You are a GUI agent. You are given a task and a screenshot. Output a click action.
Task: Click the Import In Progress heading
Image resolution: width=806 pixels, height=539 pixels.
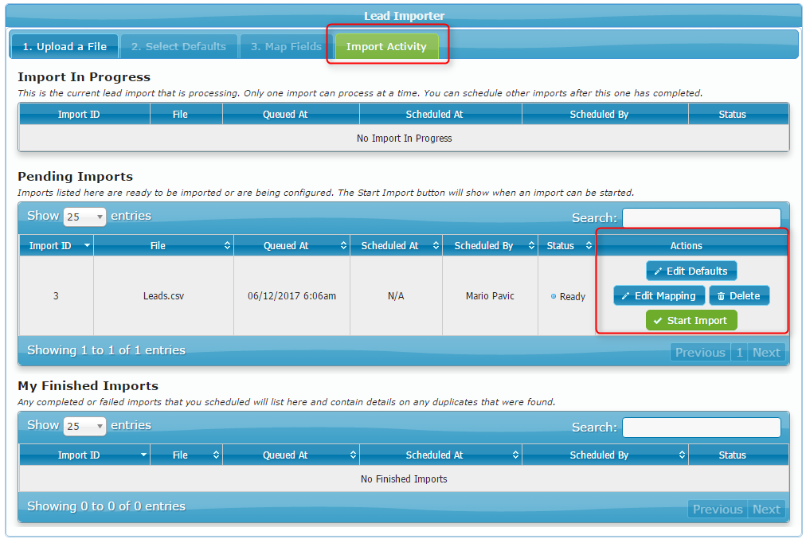[x=84, y=77]
